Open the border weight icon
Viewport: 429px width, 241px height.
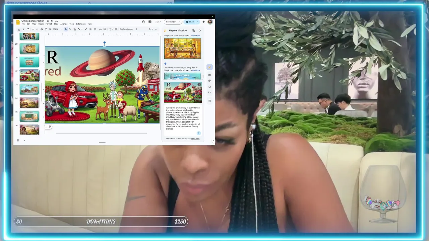coord(90,29)
